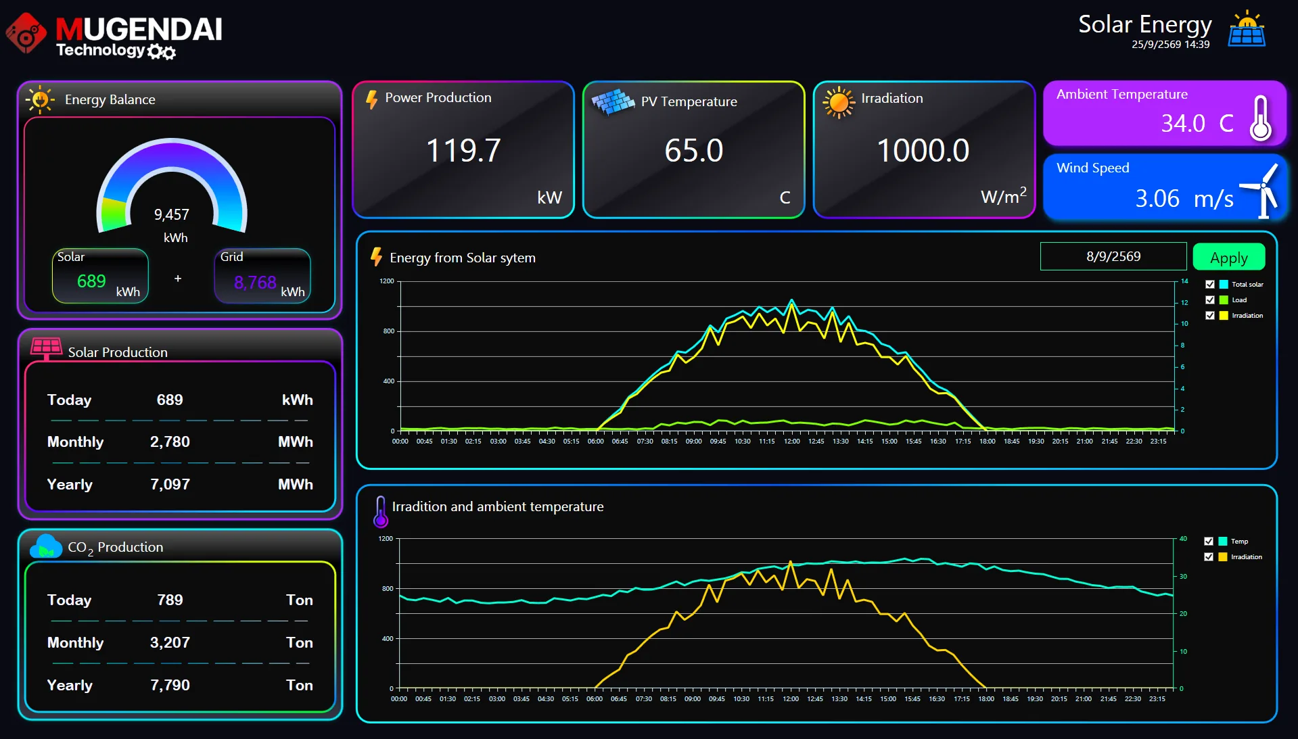The width and height of the screenshot is (1298, 739).
Task: Click the 119.7 kW power production value
Action: (x=463, y=151)
